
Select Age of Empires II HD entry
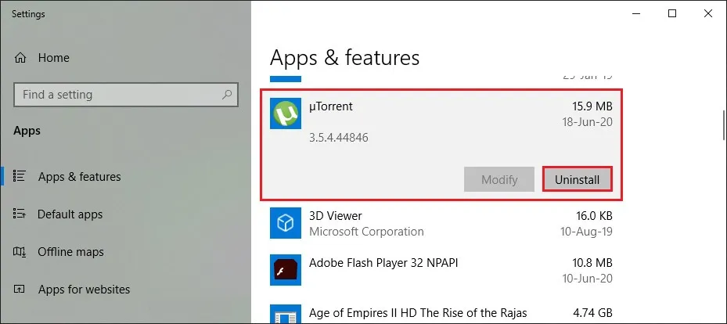tap(441, 313)
